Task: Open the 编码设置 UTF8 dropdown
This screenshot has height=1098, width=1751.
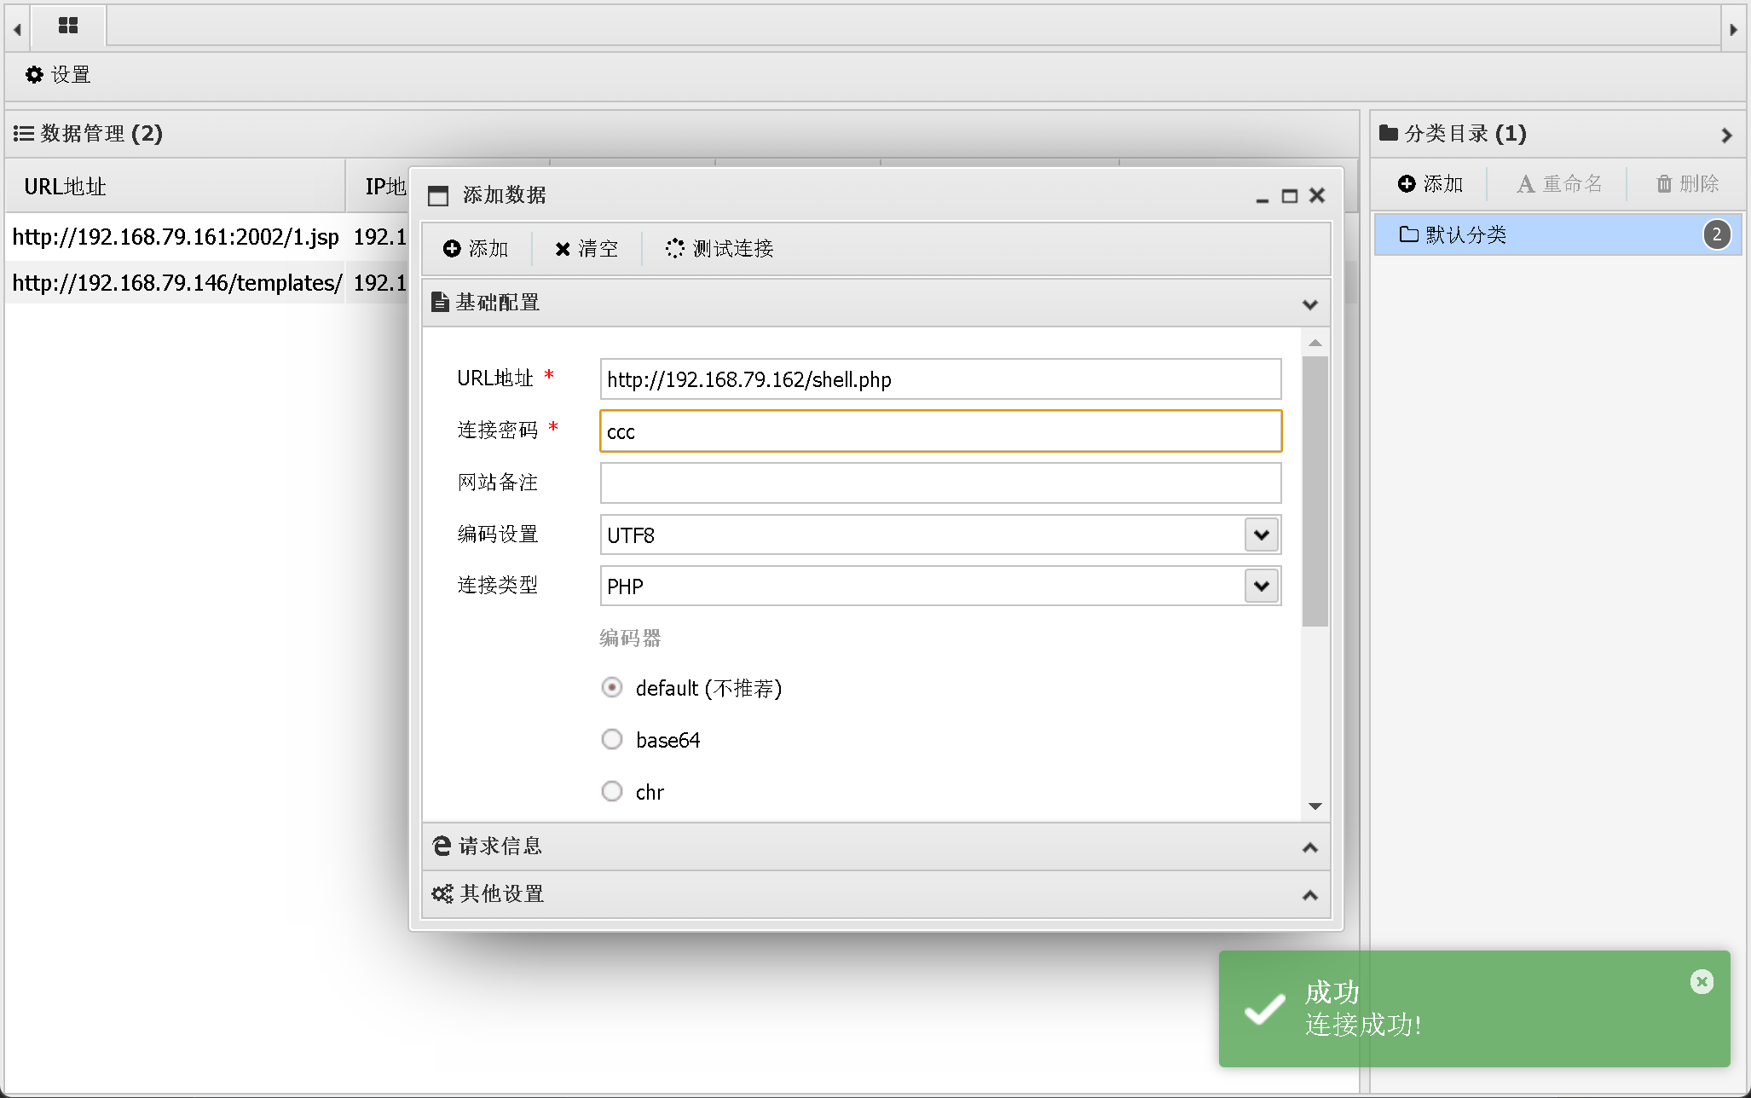Action: [x=1262, y=535]
